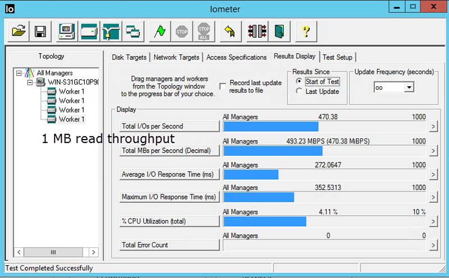Click the Test Completed Successfully status text
This screenshot has width=449, height=278.
49,268
